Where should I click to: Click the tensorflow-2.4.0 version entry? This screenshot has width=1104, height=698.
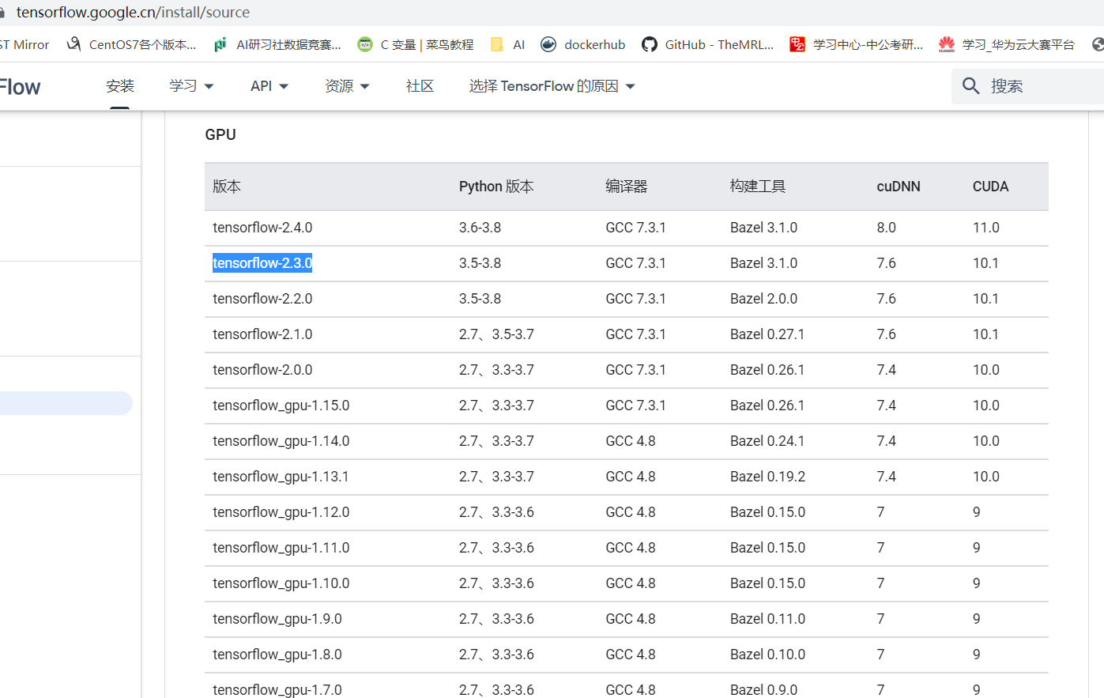tap(262, 227)
